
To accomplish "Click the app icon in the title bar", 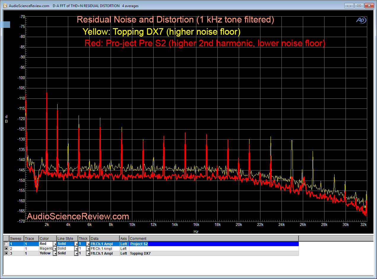I will coord(5,6).
